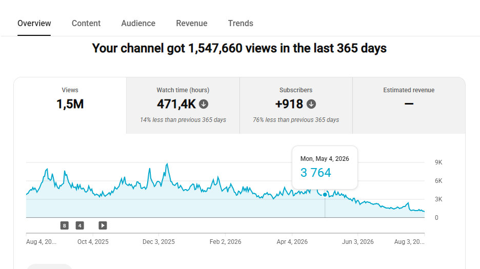480x269 pixels.
Task: Click the down arrow beside 471,4K watch time
Action: [204, 104]
